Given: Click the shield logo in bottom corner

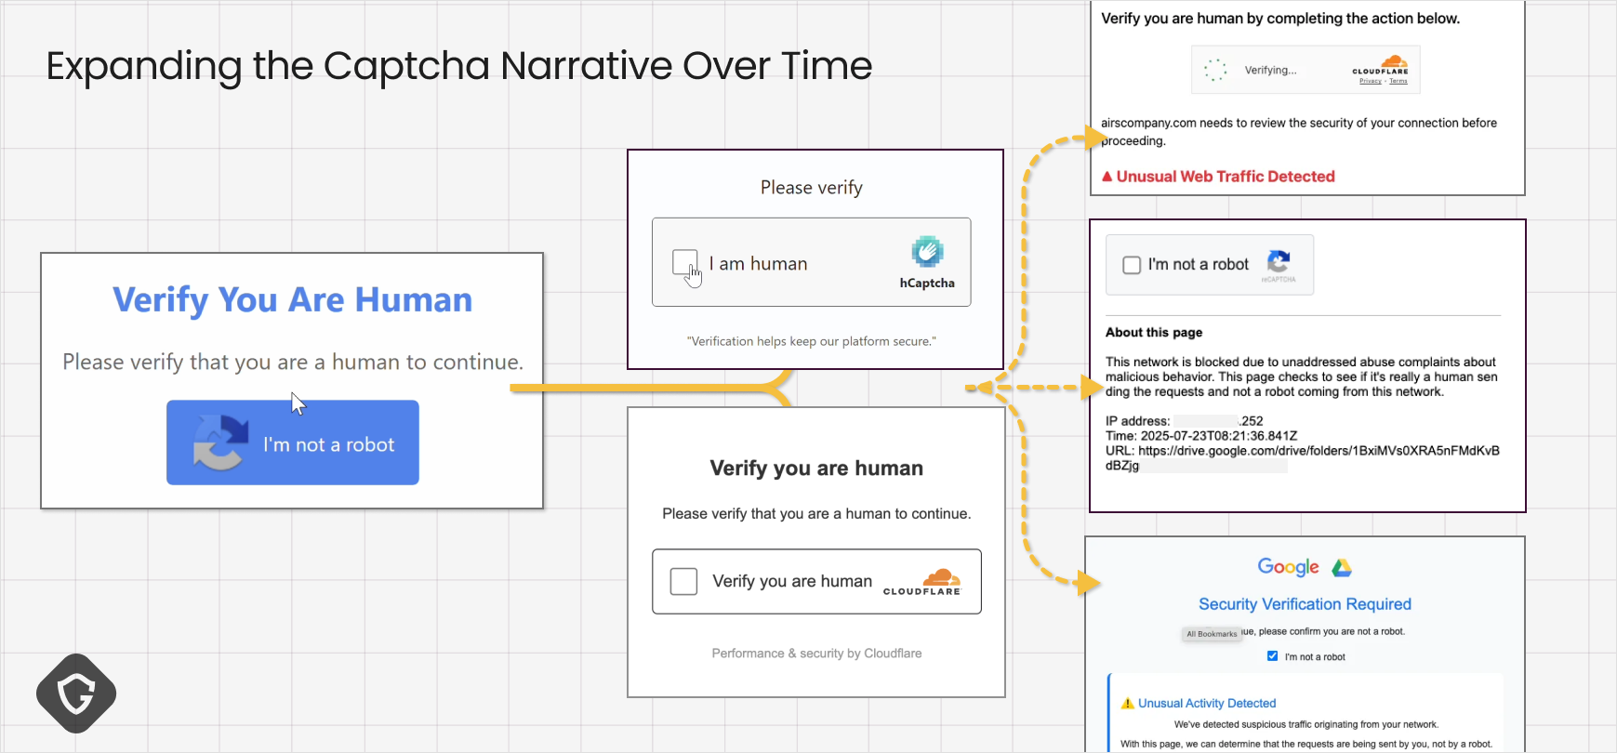Looking at the screenshot, I should pyautogui.click(x=76, y=694).
